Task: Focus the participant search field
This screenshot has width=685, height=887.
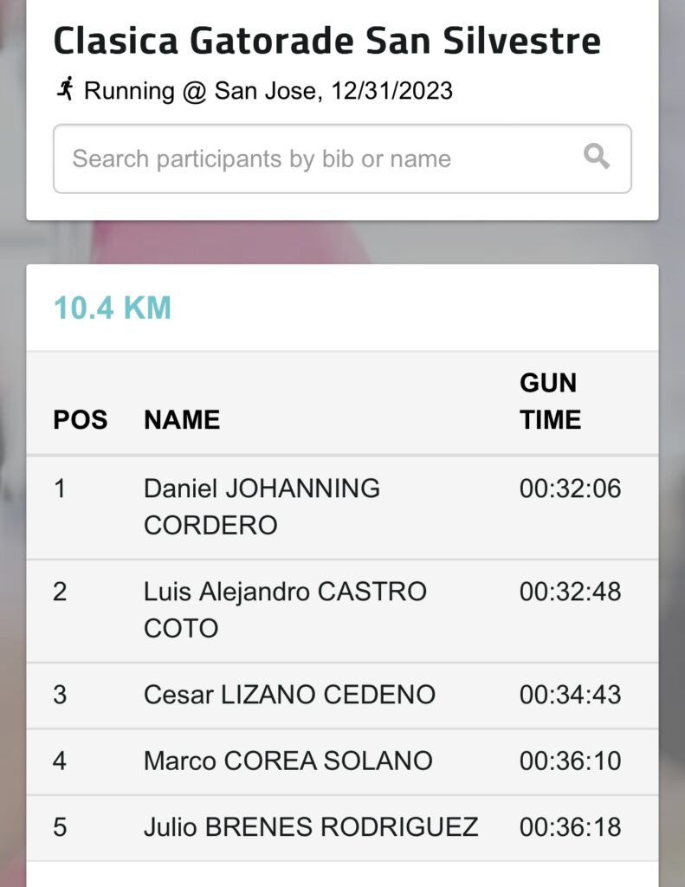Action: coord(320,159)
